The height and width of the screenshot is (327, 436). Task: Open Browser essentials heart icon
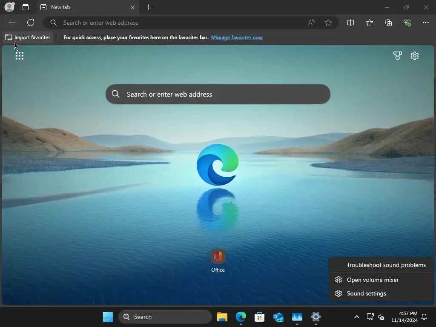pyautogui.click(x=407, y=23)
